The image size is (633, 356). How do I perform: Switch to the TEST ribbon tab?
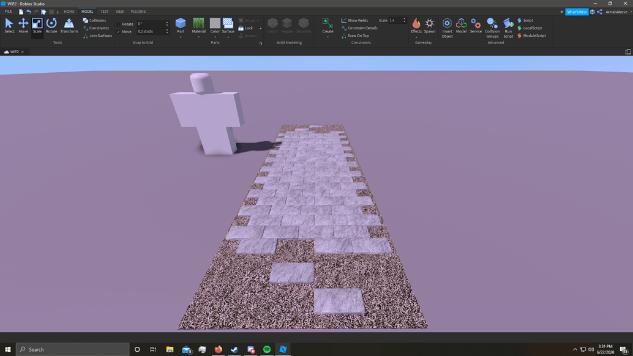tap(103, 11)
